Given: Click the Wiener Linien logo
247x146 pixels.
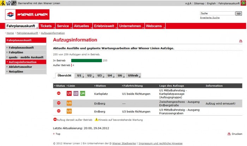Looking at the screenshot, I should click(x=27, y=14).
